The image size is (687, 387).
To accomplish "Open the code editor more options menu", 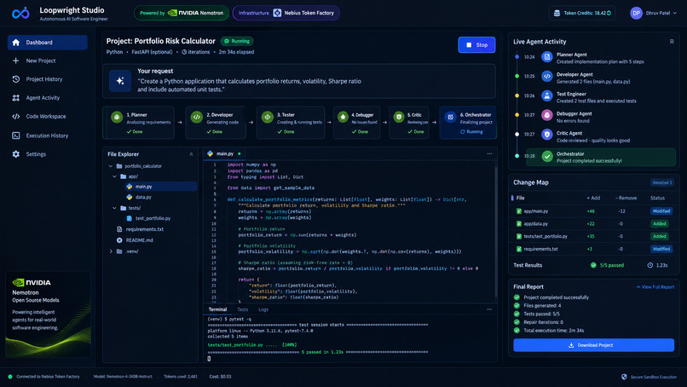I will click(x=489, y=153).
